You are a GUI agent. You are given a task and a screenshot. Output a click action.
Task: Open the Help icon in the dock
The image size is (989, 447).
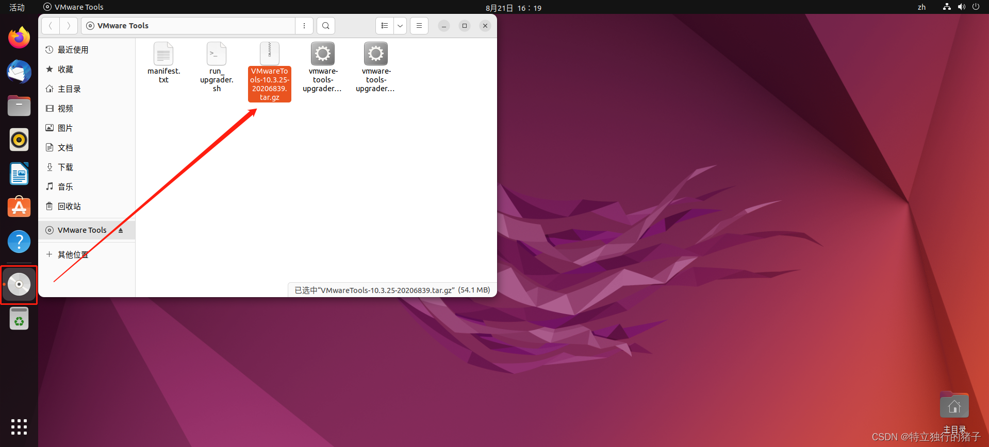coord(19,242)
